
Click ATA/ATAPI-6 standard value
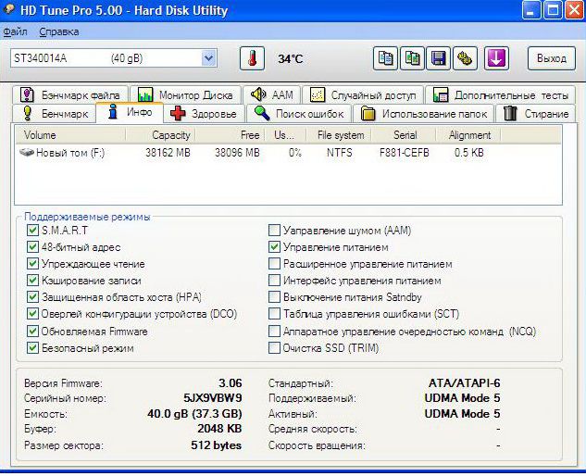pyautogui.click(x=464, y=382)
